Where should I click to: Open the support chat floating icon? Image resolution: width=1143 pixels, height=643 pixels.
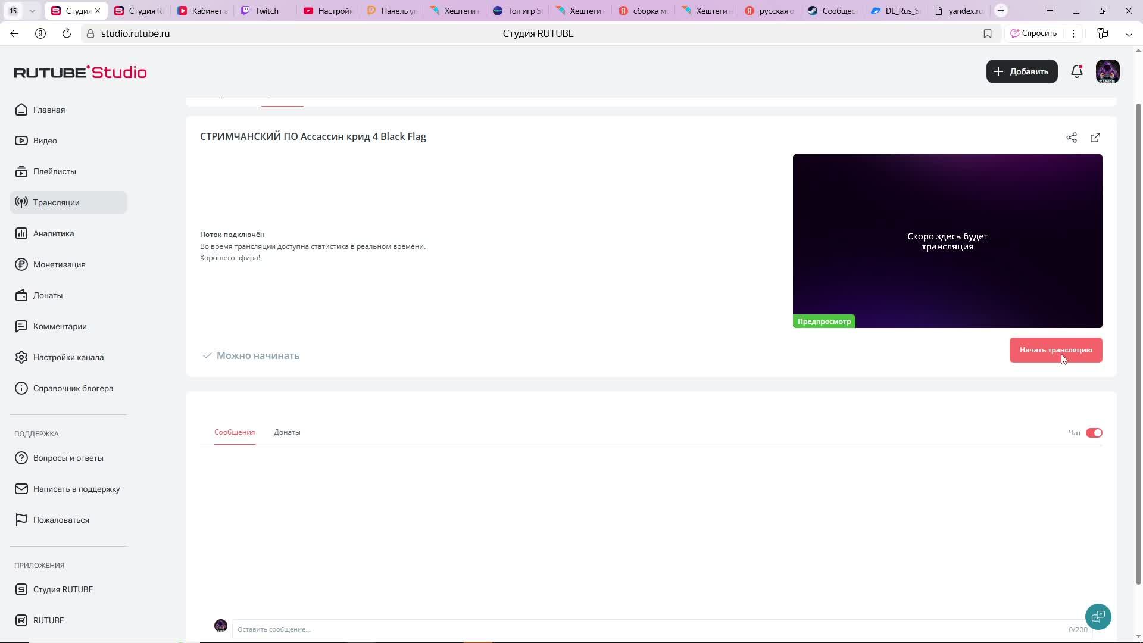1098,616
